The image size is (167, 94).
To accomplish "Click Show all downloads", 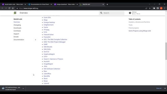I will pos(159,88).
